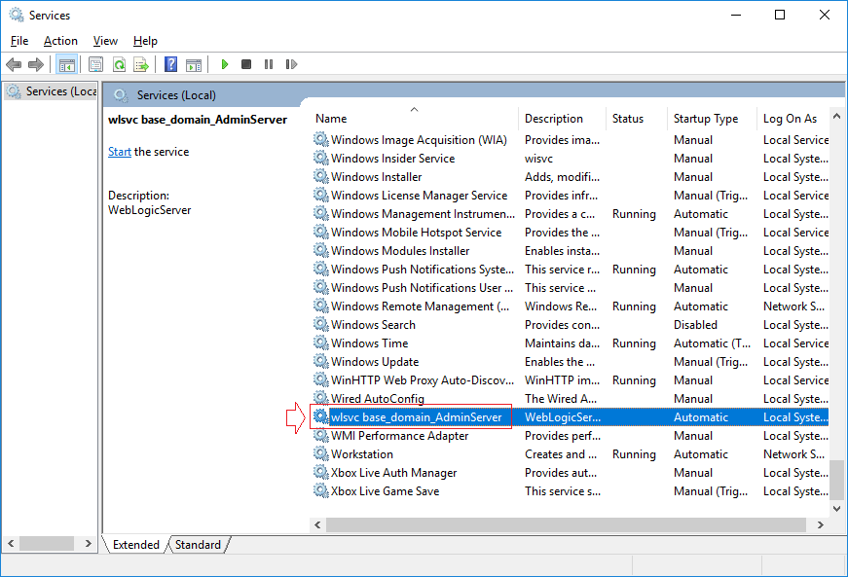Click the Services (Local) heading above the list
The height and width of the screenshot is (577, 848).
coord(176,95)
